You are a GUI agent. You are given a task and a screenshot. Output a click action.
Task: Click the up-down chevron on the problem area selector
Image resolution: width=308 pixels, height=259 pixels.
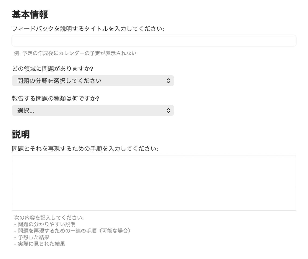click(168, 81)
